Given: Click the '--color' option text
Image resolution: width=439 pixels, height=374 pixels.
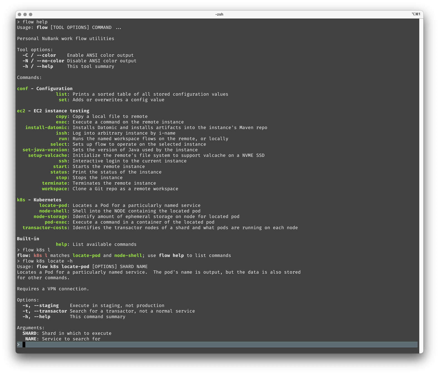Looking at the screenshot, I should tap(46, 55).
